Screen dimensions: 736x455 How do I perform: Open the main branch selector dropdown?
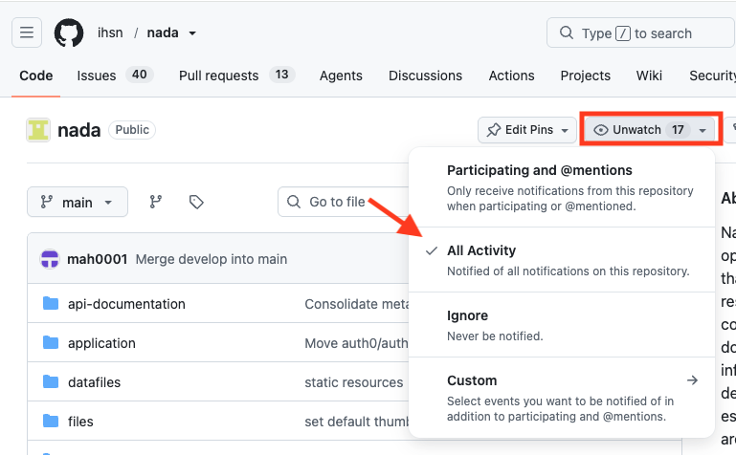click(x=78, y=202)
